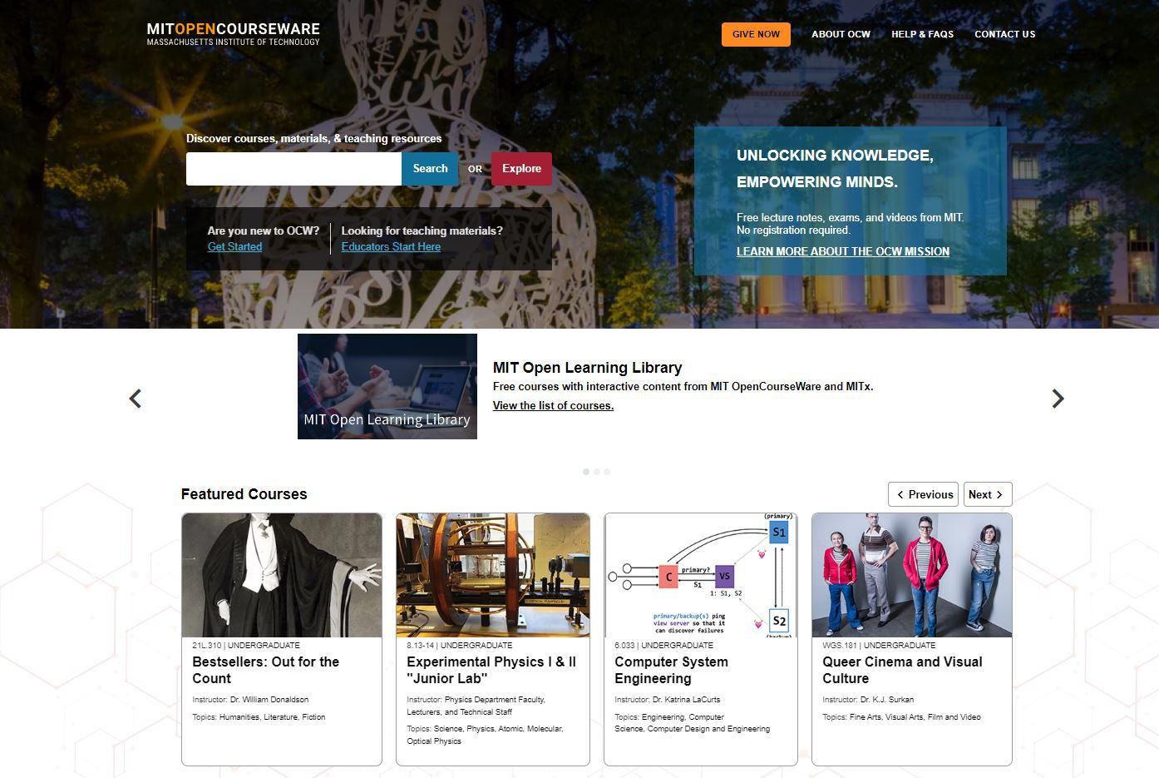
Task: Click 6.033 Undergraduate course label
Action: (664, 646)
